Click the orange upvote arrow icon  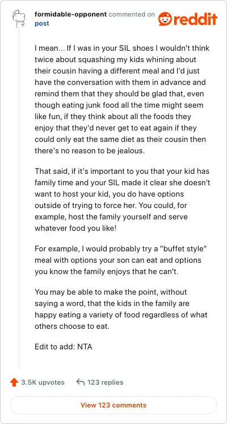(14, 382)
